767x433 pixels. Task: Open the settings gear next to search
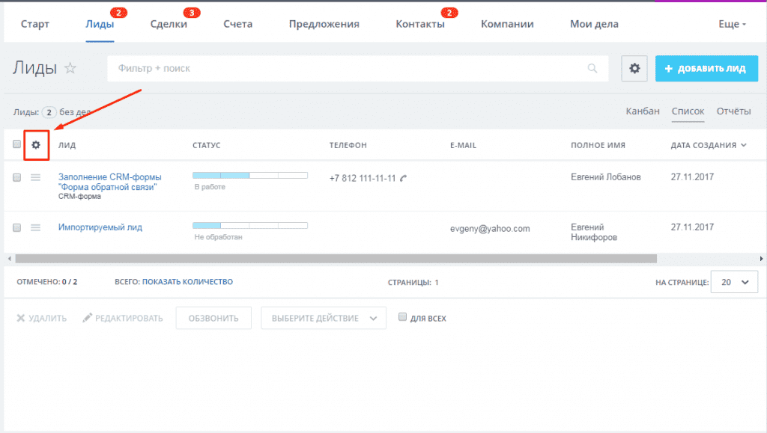click(x=634, y=68)
